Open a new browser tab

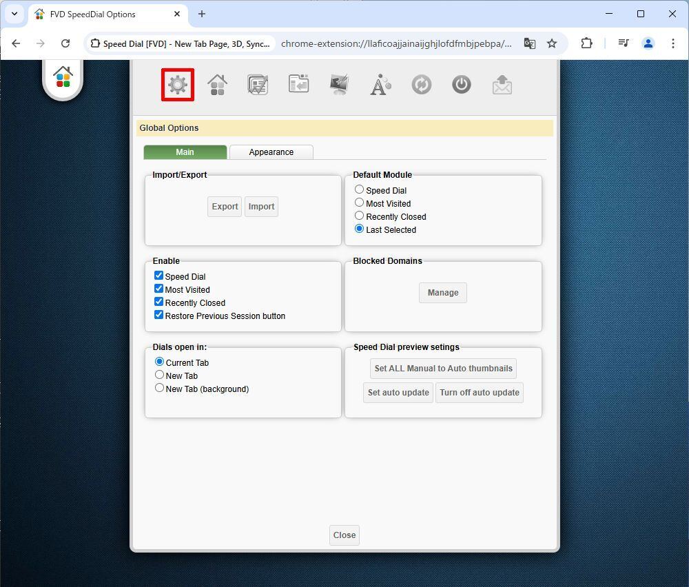202,14
